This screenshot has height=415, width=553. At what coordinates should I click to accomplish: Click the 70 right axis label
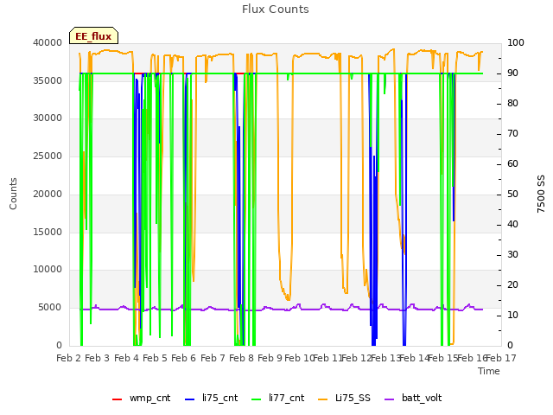512,134
